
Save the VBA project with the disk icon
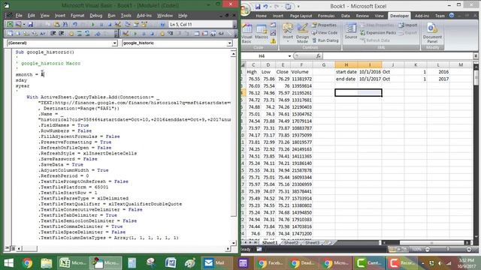point(31,24)
